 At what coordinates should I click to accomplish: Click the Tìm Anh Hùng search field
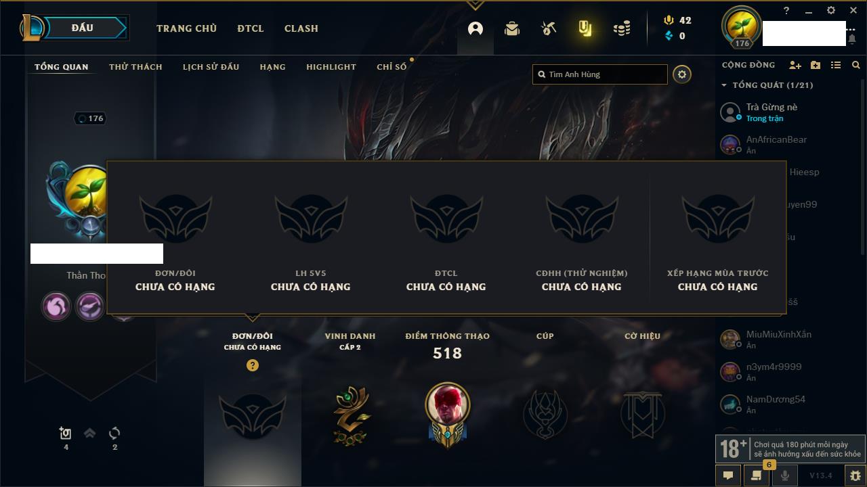tap(600, 74)
